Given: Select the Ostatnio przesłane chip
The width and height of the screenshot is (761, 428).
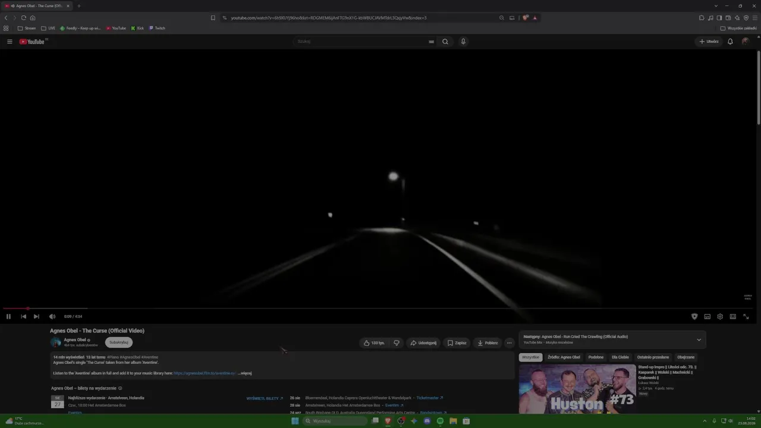Looking at the screenshot, I should (653, 357).
